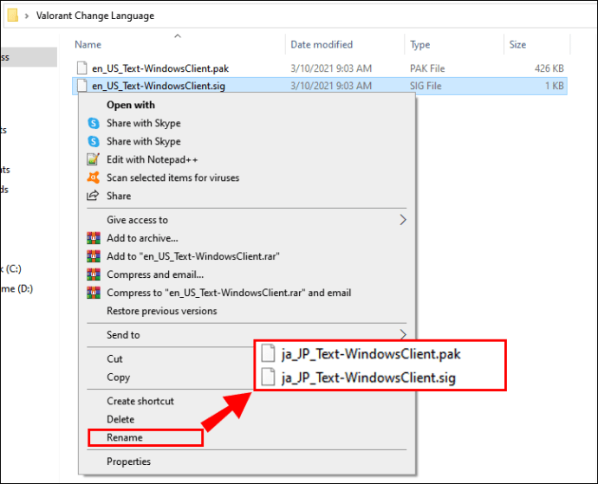Expand the Give access to submenu arrow
The height and width of the screenshot is (484, 598).
tap(403, 220)
